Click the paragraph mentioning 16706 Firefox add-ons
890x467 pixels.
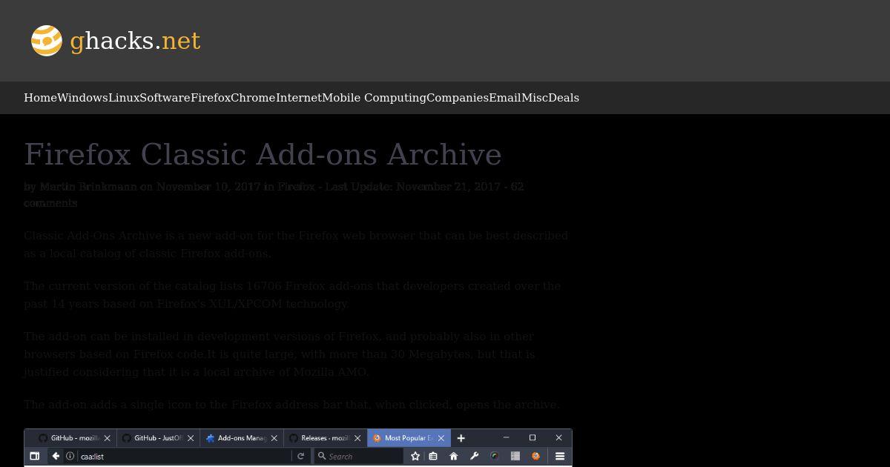292,295
